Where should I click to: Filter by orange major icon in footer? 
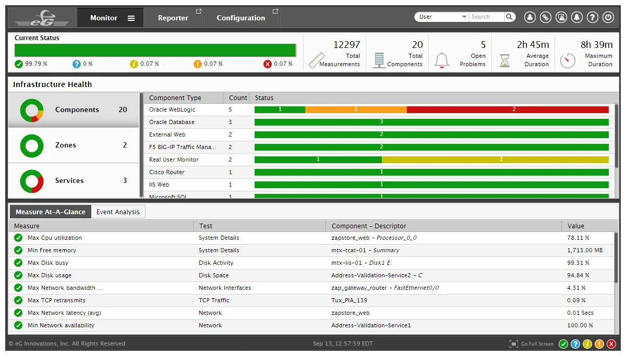[599, 344]
